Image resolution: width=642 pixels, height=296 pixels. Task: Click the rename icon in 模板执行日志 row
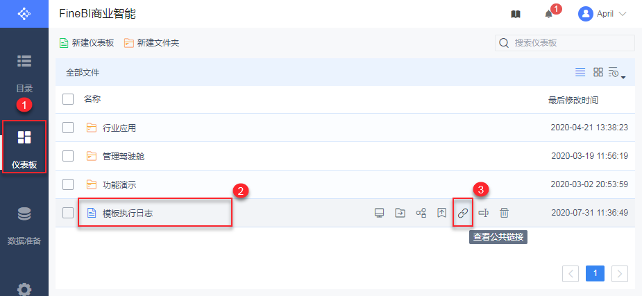point(484,213)
